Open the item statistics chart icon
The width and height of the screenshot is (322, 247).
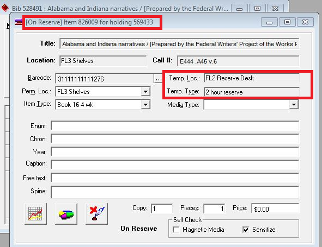coord(35,214)
